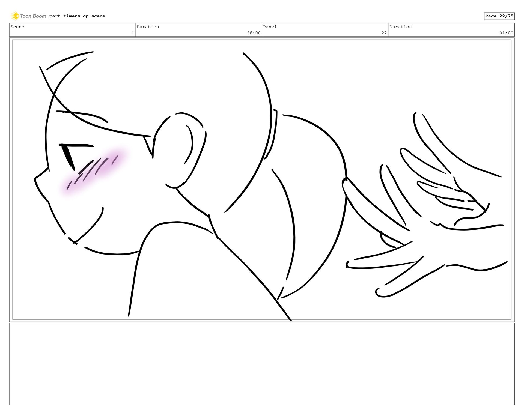Click the panel duration value '01:00'
Image resolution: width=524 pixels, height=419 pixels.
(506, 33)
